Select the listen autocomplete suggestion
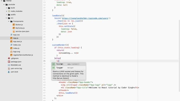This screenshot has width=180, height=101. [x=69, y=64]
